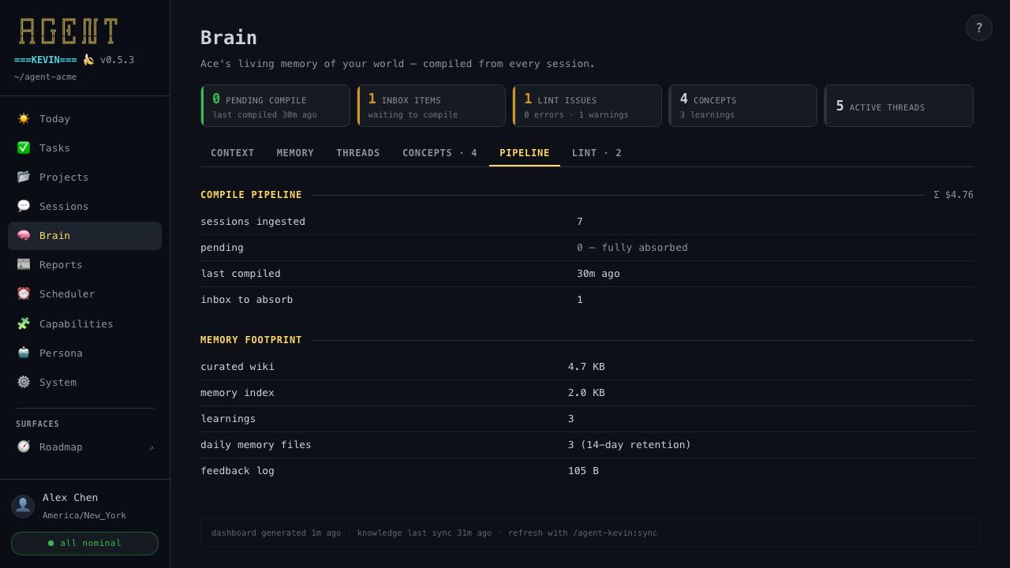Screen dimensions: 1010x568
Task: Click the sun icon next to Today
Action: 24,118
